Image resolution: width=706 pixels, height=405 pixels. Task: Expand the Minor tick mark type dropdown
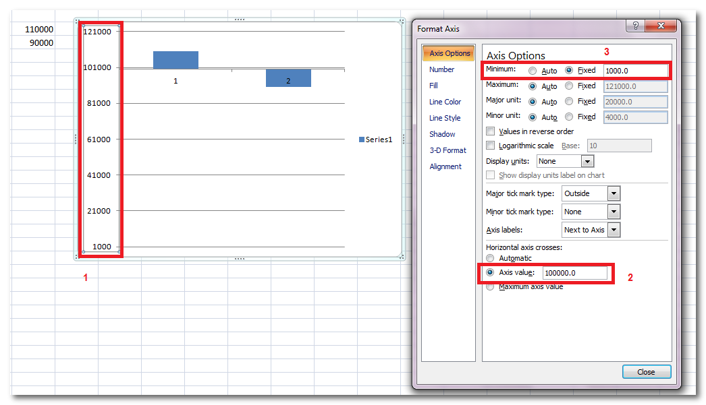pyautogui.click(x=614, y=212)
